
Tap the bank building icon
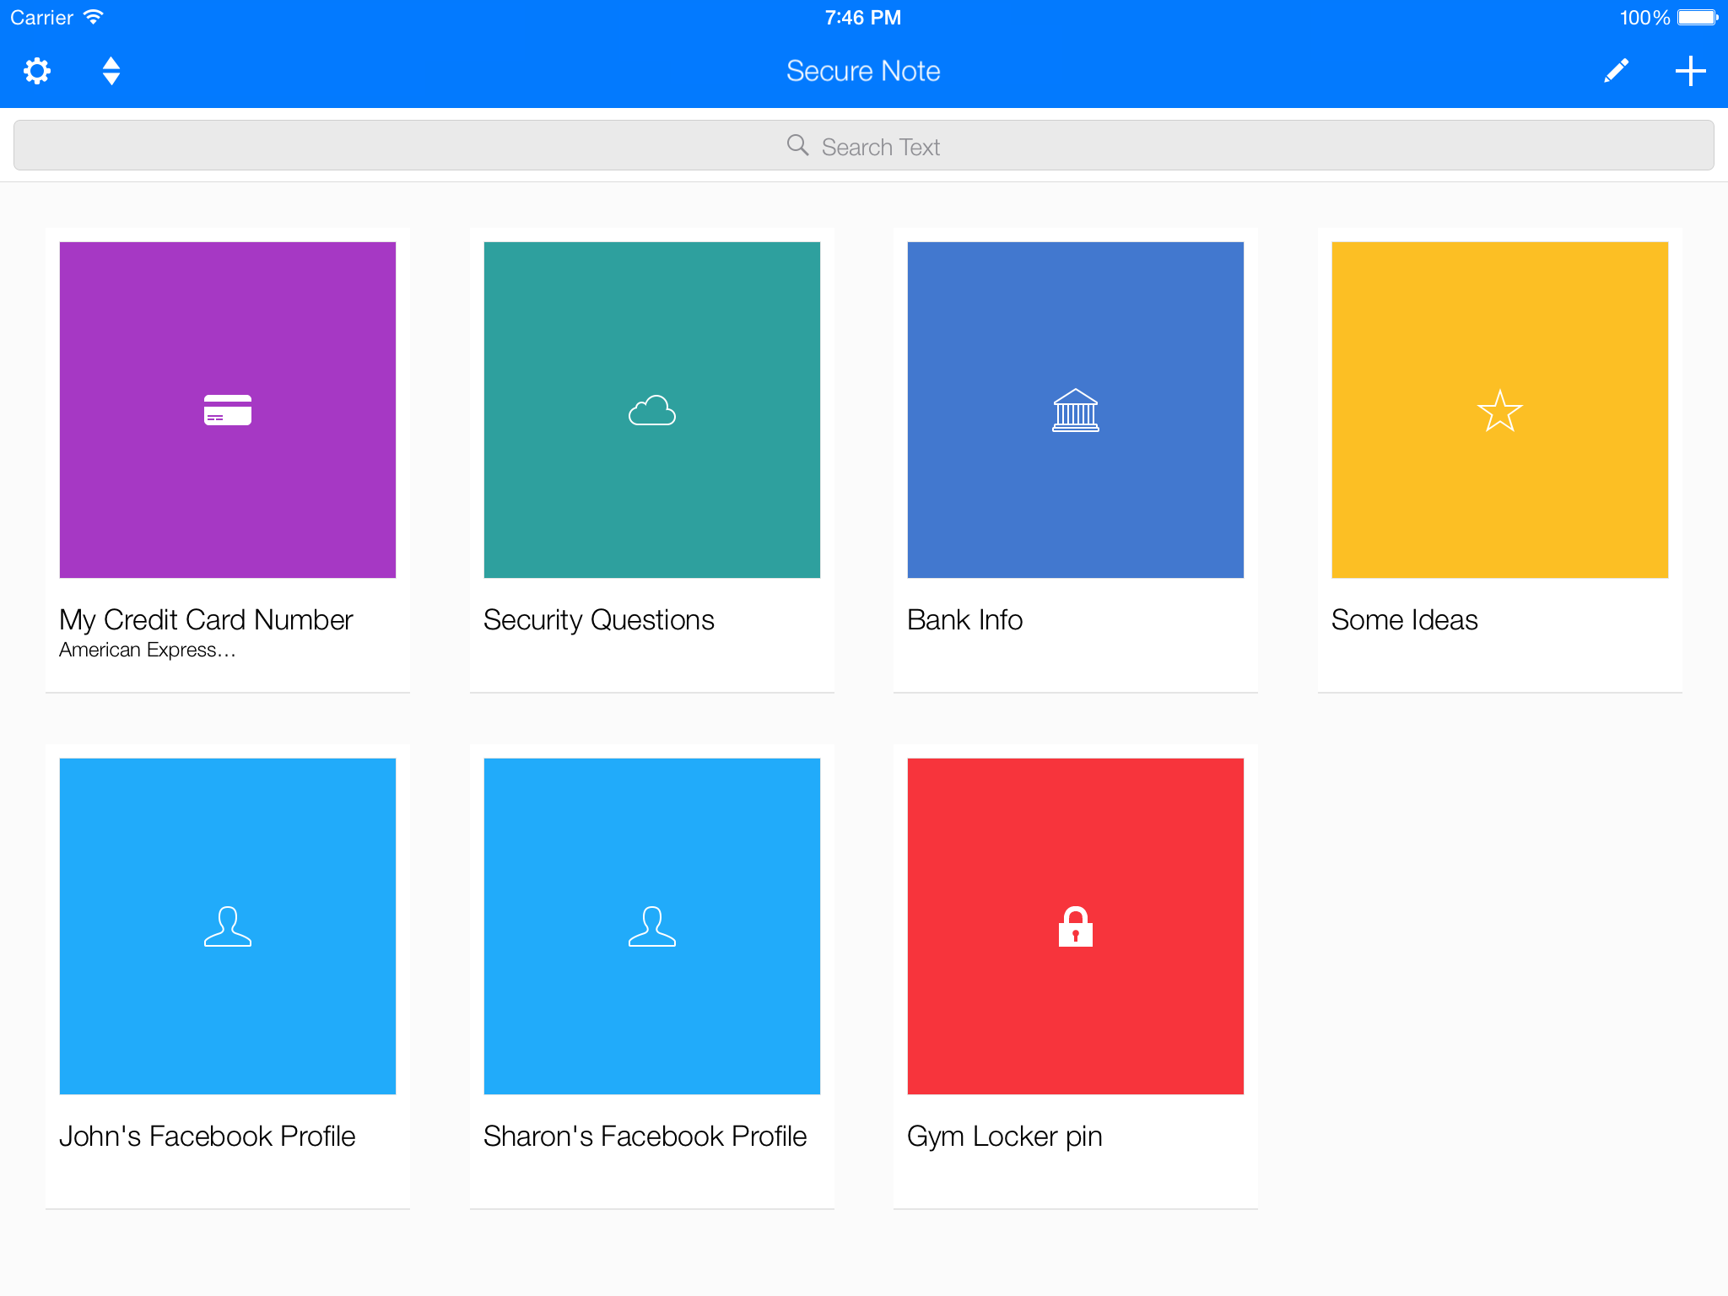point(1076,410)
